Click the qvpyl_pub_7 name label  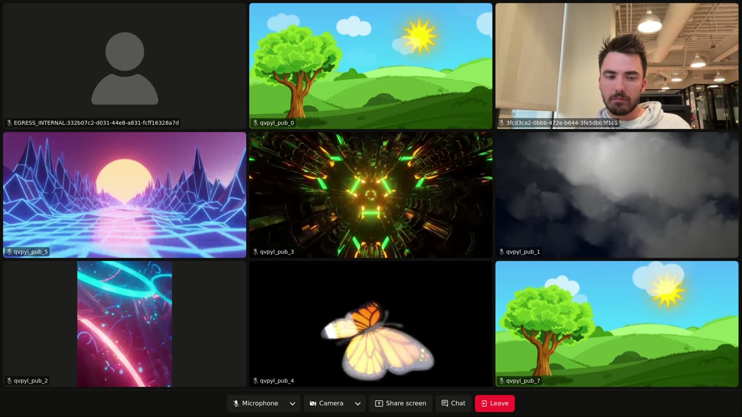pos(523,381)
